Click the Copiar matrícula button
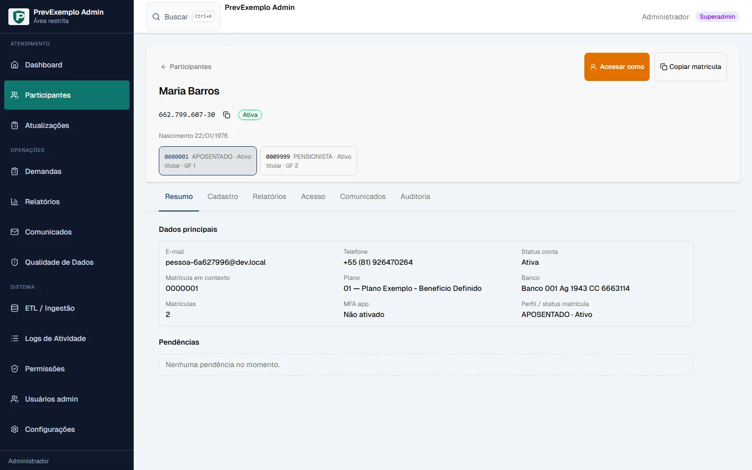 click(x=690, y=67)
